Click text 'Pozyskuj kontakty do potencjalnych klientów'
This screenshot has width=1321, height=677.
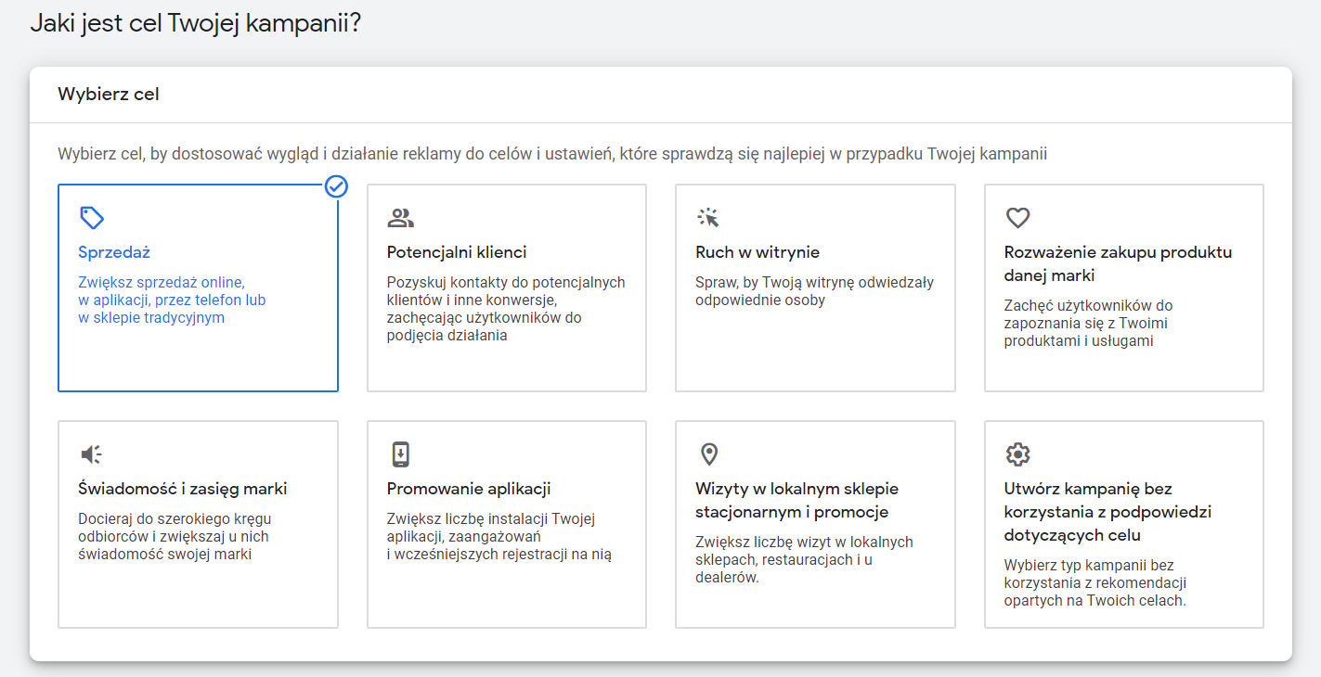pos(506,309)
